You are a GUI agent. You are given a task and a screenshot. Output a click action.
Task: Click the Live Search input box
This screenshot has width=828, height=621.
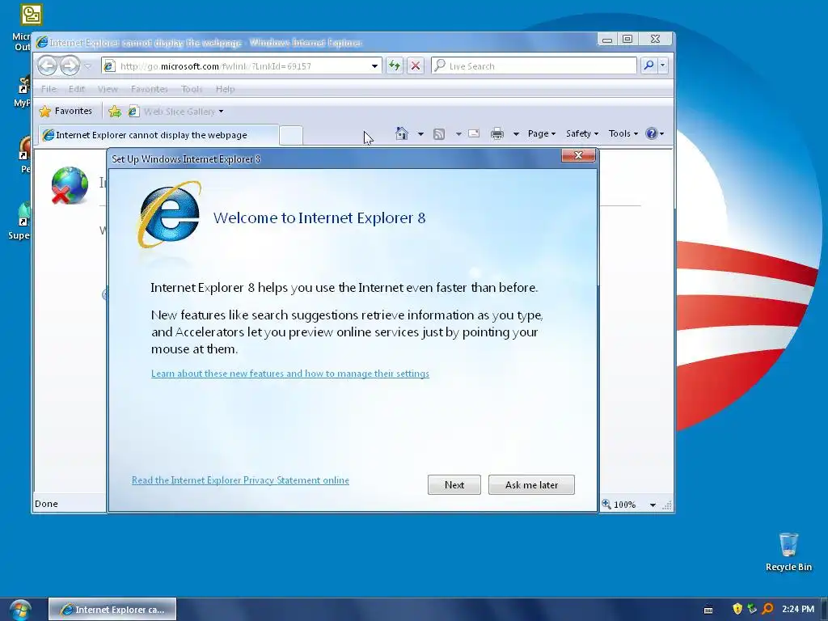point(534,66)
